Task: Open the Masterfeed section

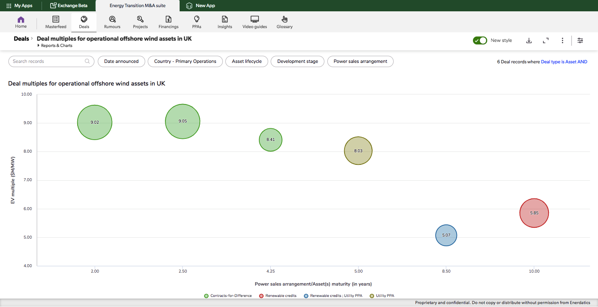Action: pos(56,23)
